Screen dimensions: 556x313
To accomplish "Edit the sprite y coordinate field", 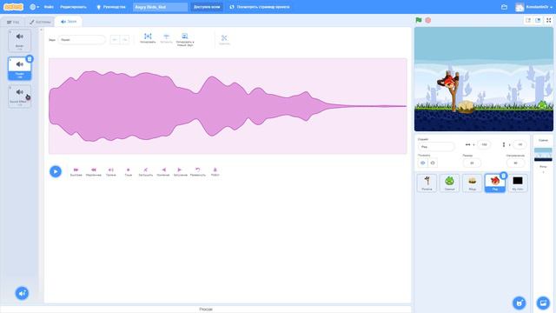I will [x=520, y=145].
